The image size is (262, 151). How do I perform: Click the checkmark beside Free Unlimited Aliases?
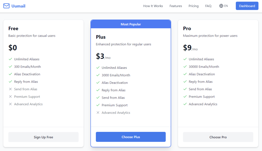(10, 59)
